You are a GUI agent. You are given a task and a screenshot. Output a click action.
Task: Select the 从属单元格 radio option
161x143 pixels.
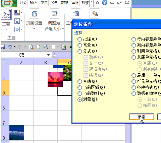133,57
